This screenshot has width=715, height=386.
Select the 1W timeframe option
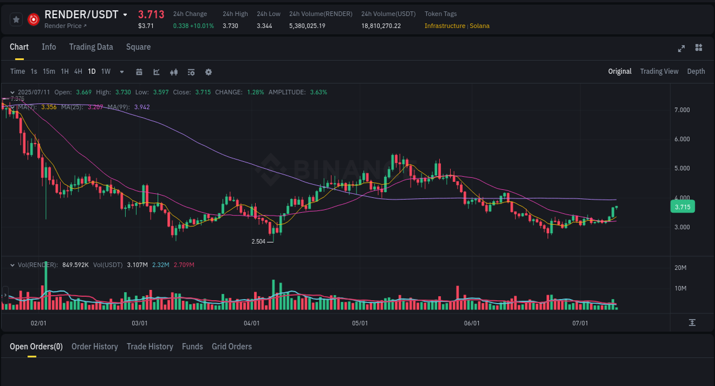[x=105, y=71]
